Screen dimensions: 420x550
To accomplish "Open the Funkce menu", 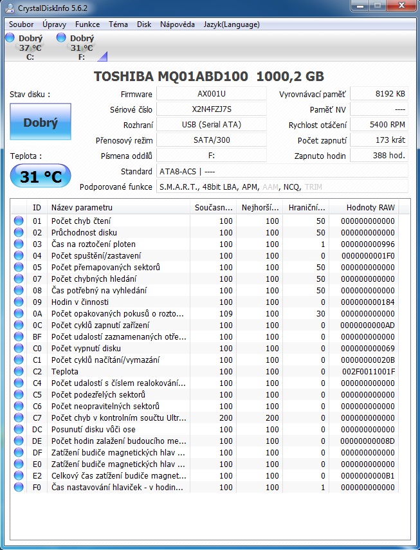I will [x=87, y=24].
